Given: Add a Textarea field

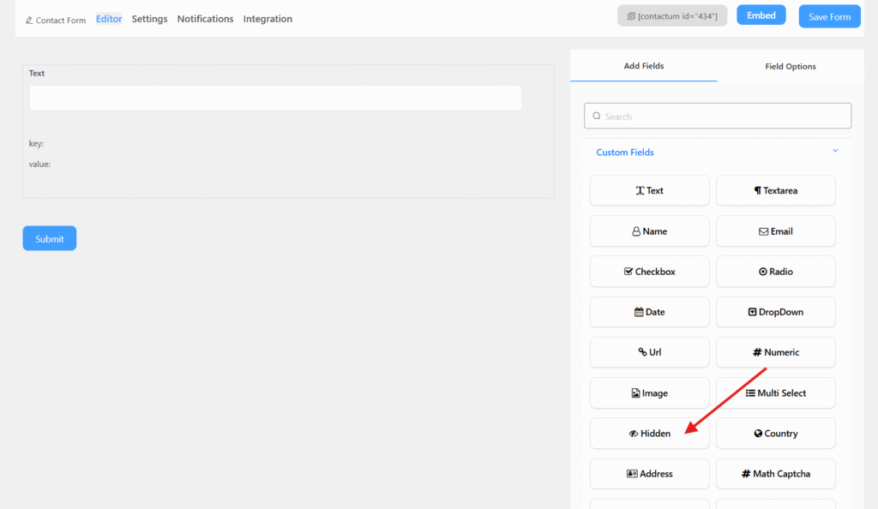Looking at the screenshot, I should click(775, 190).
